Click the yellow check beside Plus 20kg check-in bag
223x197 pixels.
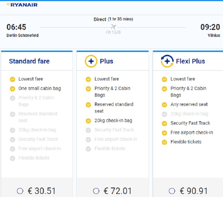(88, 121)
